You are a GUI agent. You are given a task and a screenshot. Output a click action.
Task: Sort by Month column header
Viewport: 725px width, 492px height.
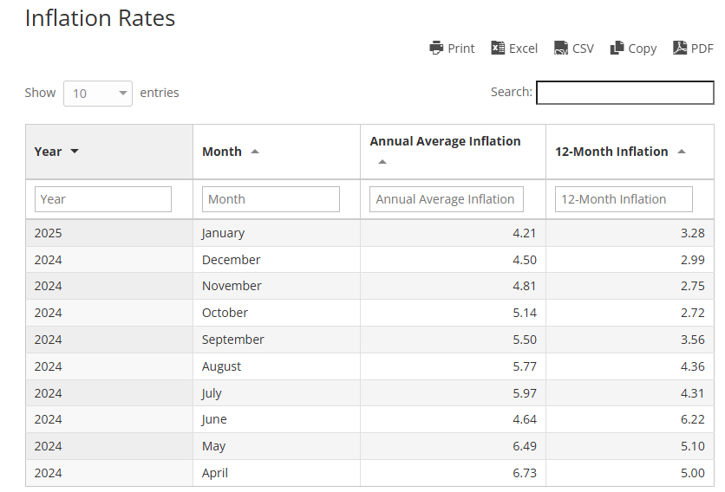(277, 152)
